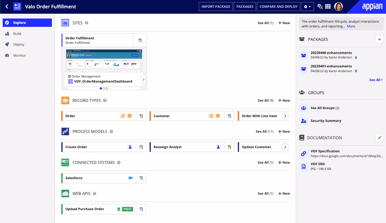Create a New record type

coord(284,100)
